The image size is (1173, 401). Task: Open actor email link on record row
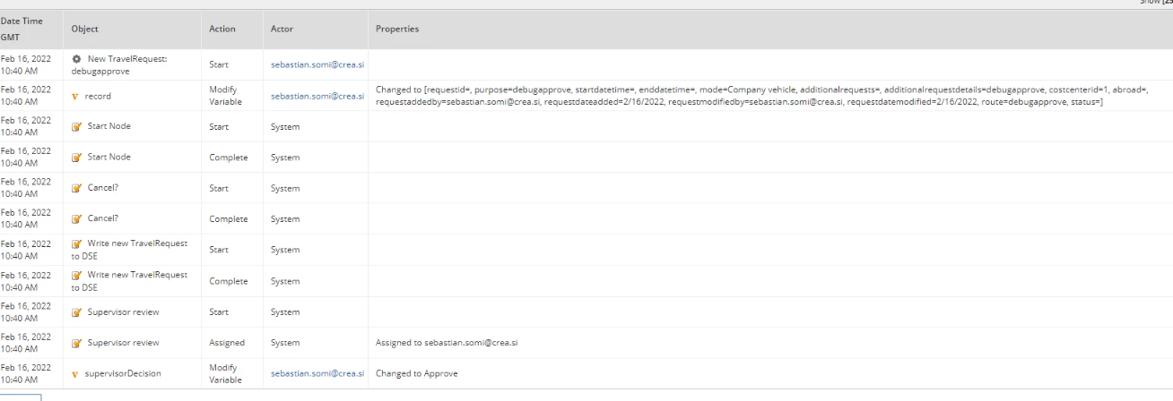click(317, 96)
